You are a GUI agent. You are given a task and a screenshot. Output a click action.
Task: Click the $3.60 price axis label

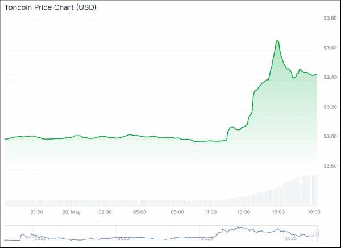coord(330,48)
